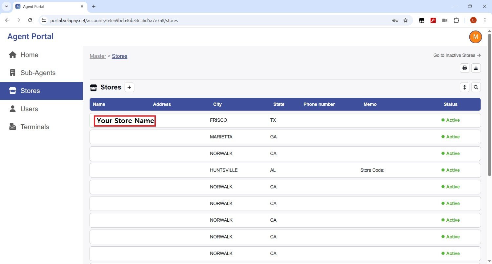Bookmark this page with star icon
Screen dimensions: 492x264
pyautogui.click(x=405, y=20)
